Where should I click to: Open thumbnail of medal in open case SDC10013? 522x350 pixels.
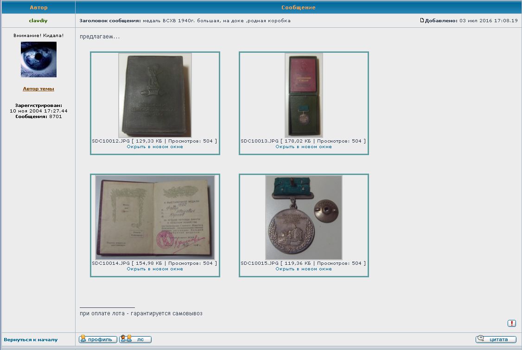(304, 95)
